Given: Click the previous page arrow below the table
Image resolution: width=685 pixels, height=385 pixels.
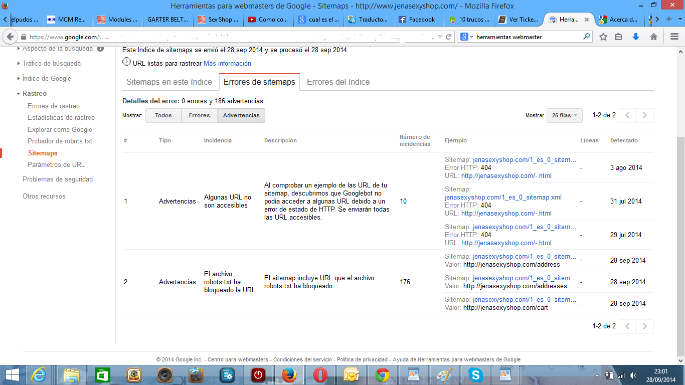Looking at the screenshot, I should [627, 326].
